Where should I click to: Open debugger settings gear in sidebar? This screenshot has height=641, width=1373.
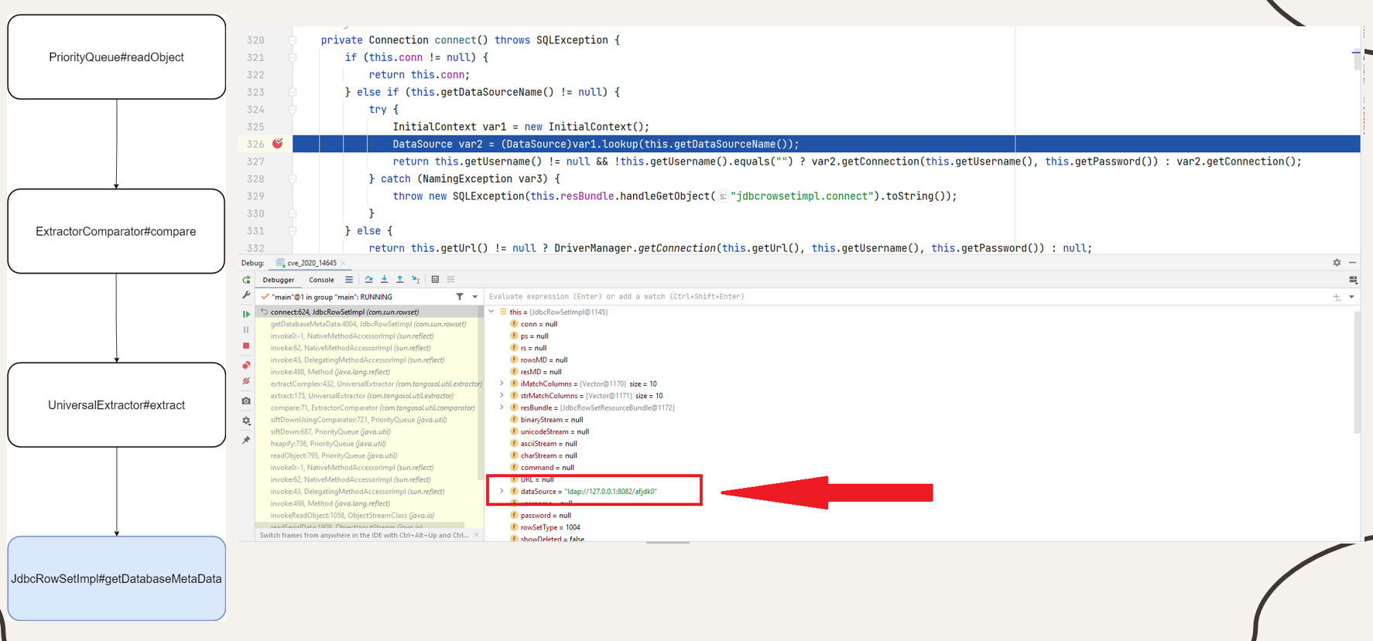pyautogui.click(x=246, y=421)
